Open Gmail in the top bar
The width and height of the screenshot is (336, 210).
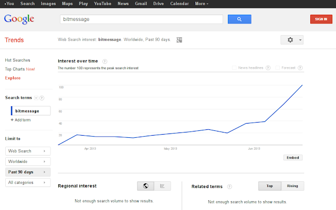[x=141, y=4]
